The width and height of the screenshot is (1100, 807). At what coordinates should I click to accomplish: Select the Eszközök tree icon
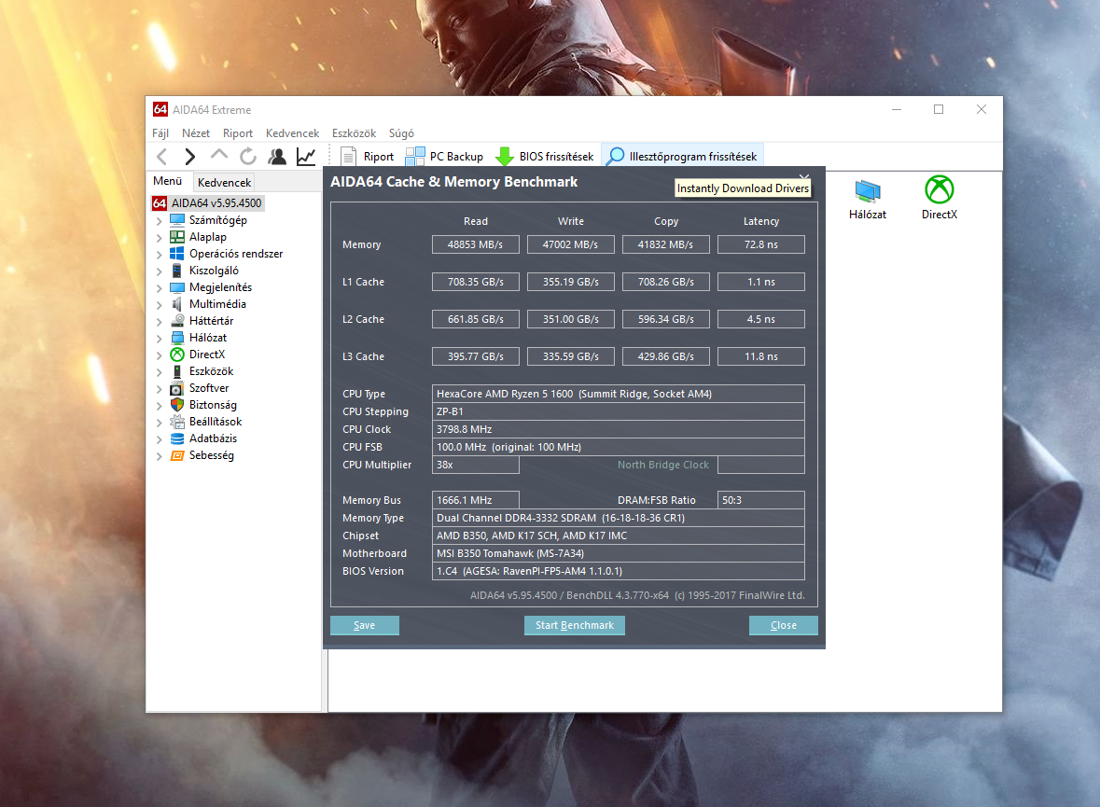[177, 371]
